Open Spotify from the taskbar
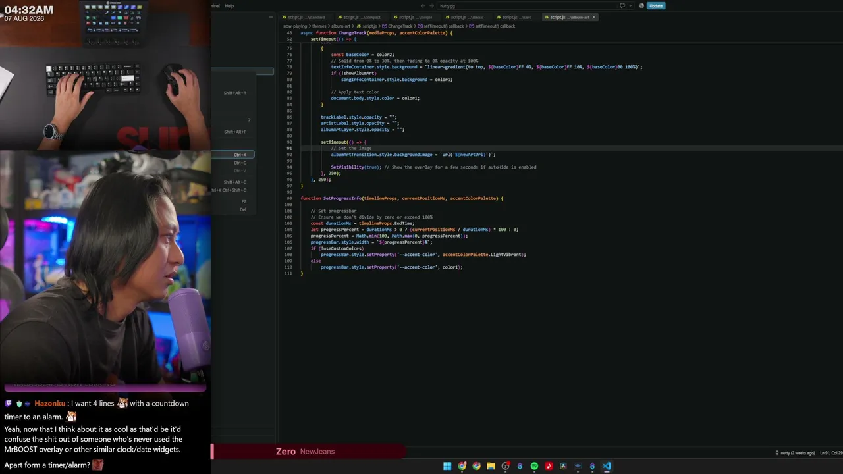The height and width of the screenshot is (474, 843). [x=534, y=466]
